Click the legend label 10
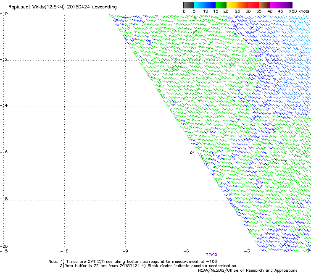311x273 pixels. coord(206,11)
